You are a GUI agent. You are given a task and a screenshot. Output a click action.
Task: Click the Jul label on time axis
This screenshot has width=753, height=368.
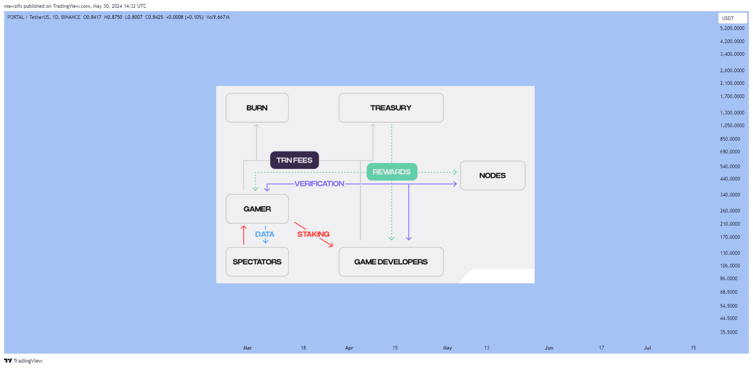coord(647,348)
